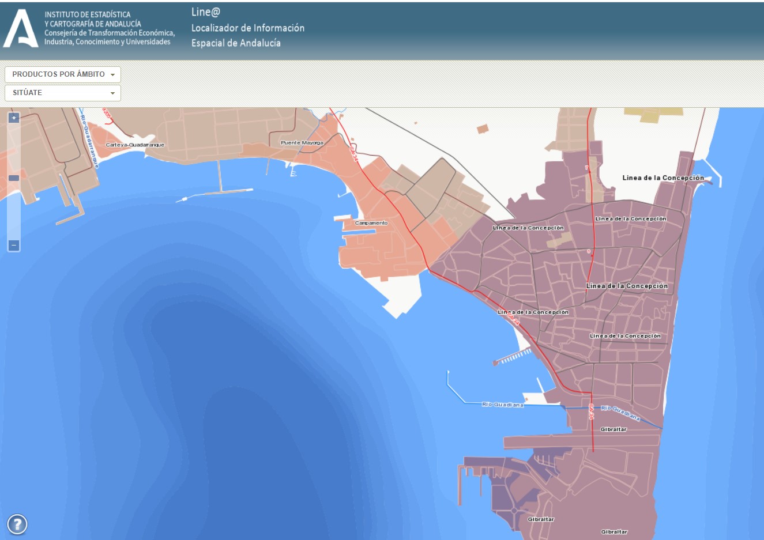Viewport: 764px width, 540px height.
Task: Expand the SITÚATE dropdown
Action: (63, 93)
